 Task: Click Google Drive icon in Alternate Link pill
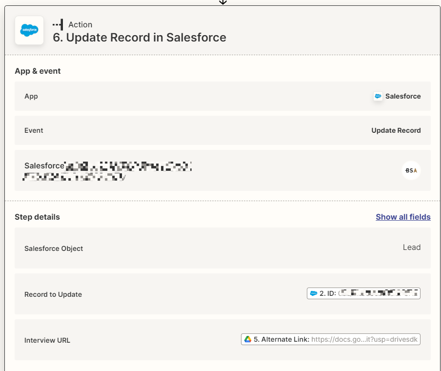pyautogui.click(x=248, y=339)
